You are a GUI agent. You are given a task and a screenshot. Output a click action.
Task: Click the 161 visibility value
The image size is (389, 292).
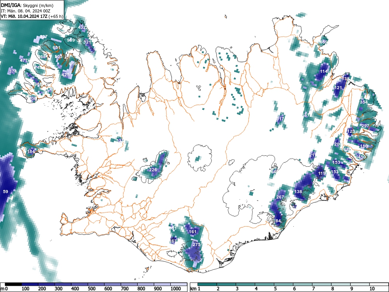click(x=193, y=232)
